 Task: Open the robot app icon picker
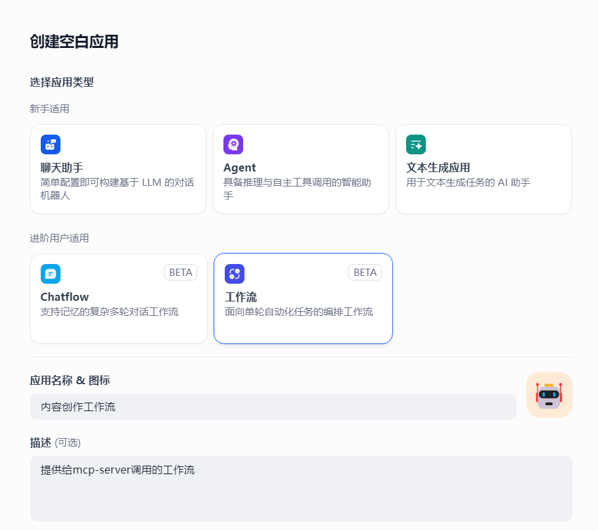pos(549,395)
